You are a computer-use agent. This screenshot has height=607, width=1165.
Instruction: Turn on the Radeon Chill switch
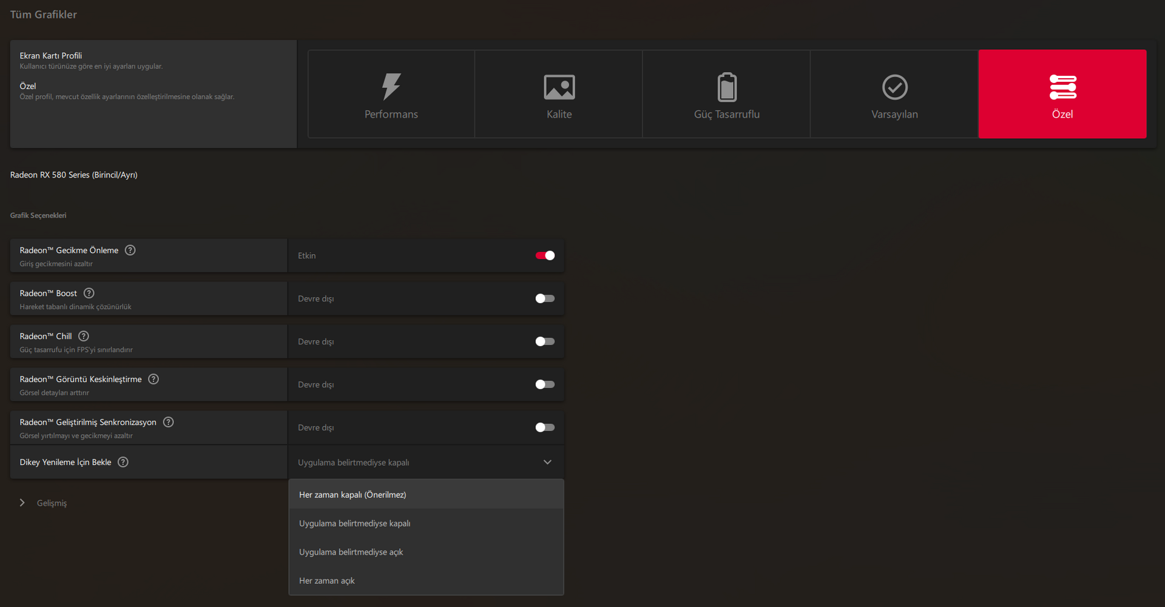click(545, 342)
